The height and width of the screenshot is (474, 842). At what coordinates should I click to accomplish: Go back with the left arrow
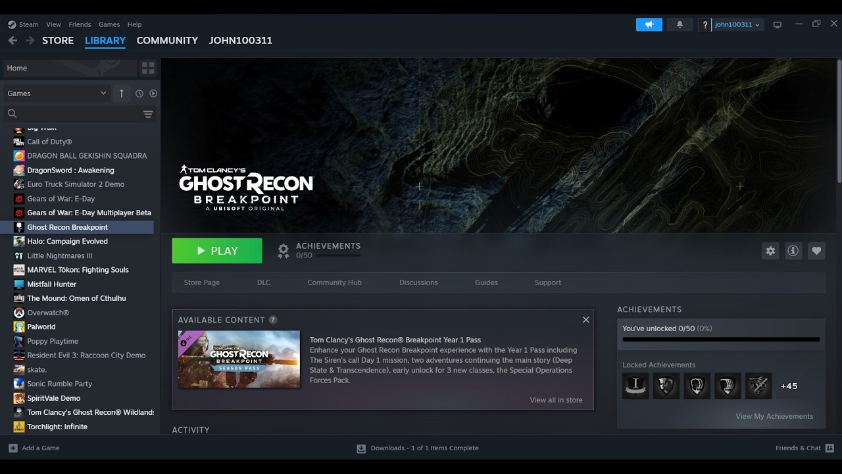(x=12, y=40)
